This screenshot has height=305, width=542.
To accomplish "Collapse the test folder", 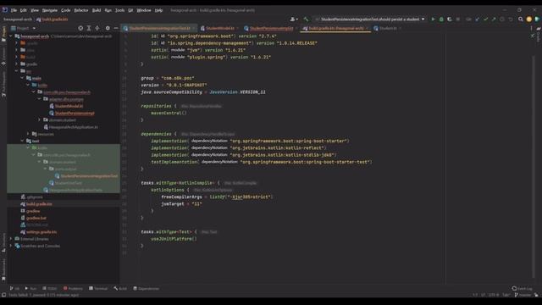I will point(23,141).
